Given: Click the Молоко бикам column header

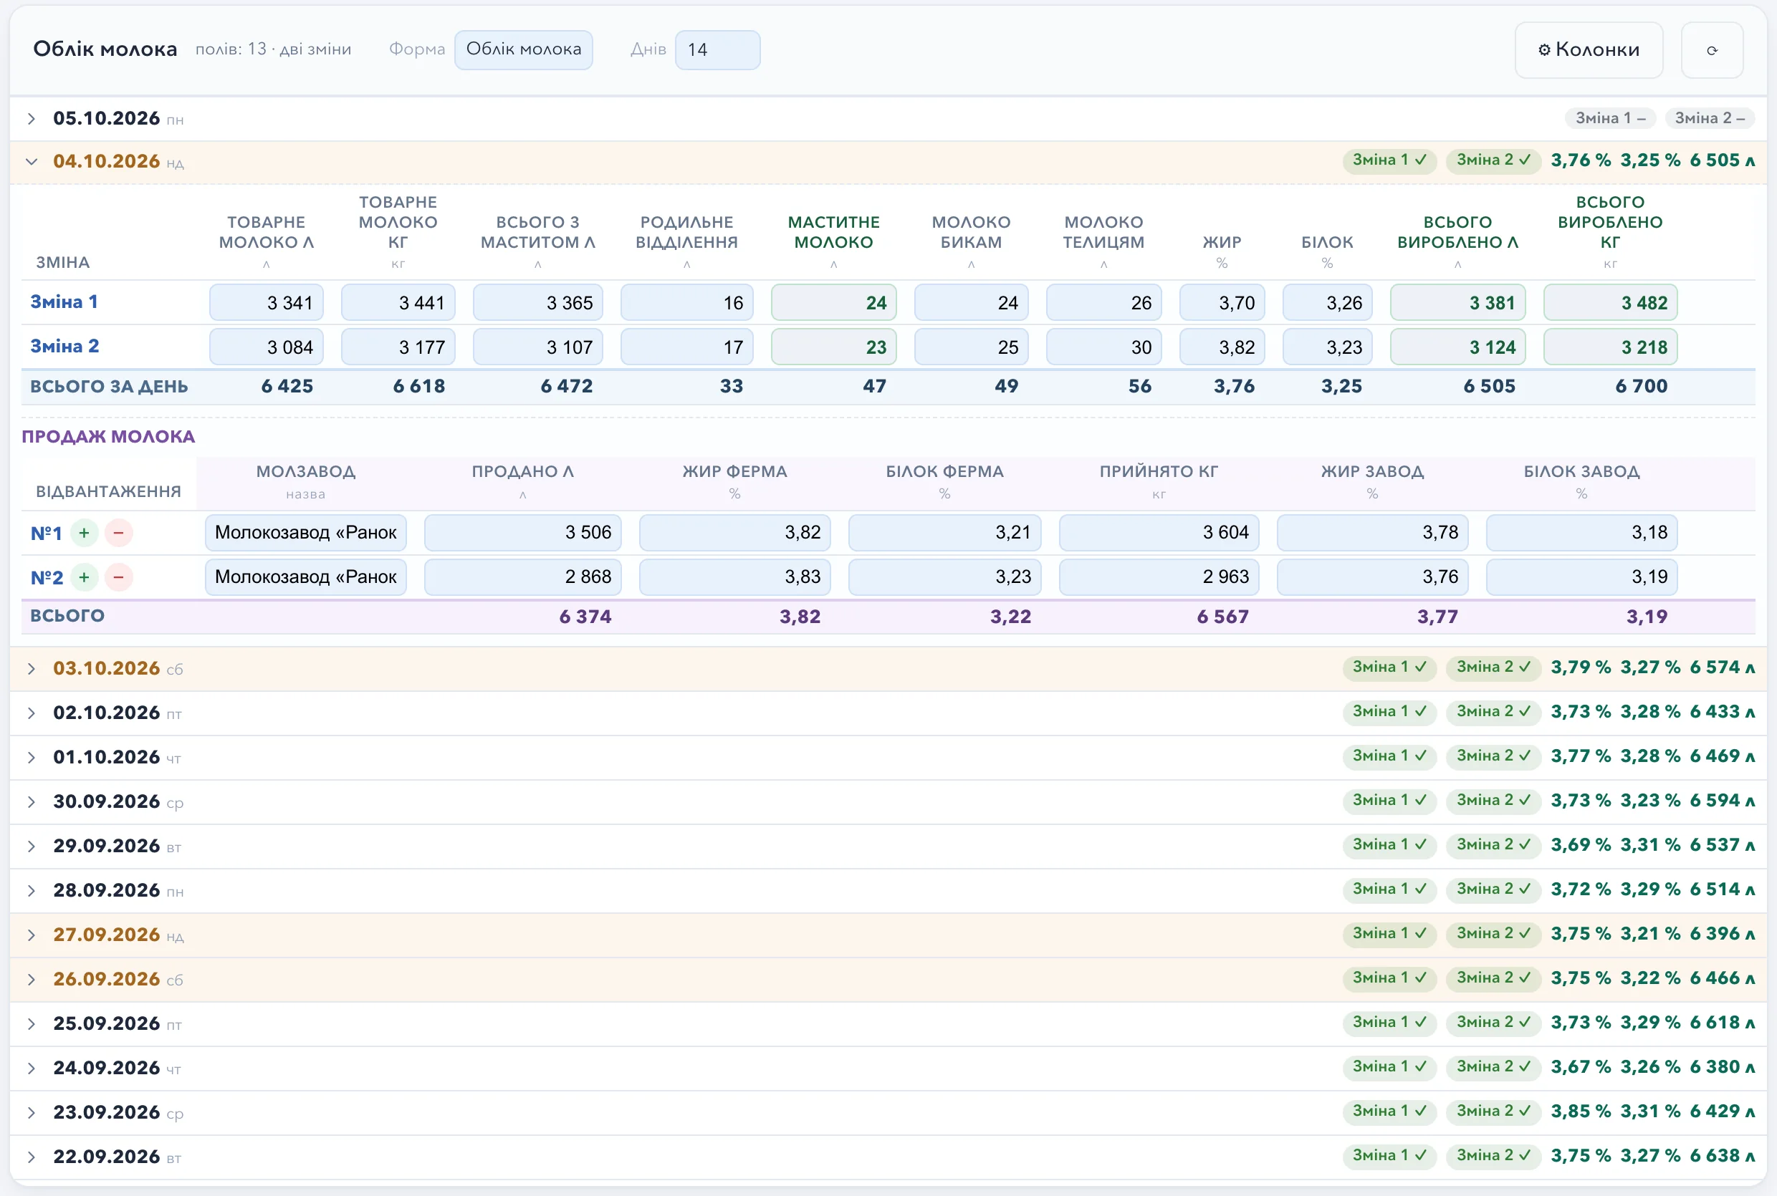Looking at the screenshot, I should pos(972,233).
